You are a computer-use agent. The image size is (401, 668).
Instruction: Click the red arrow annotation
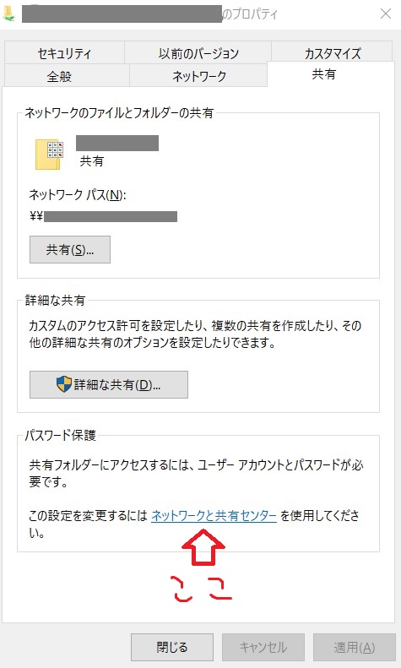[x=203, y=547]
